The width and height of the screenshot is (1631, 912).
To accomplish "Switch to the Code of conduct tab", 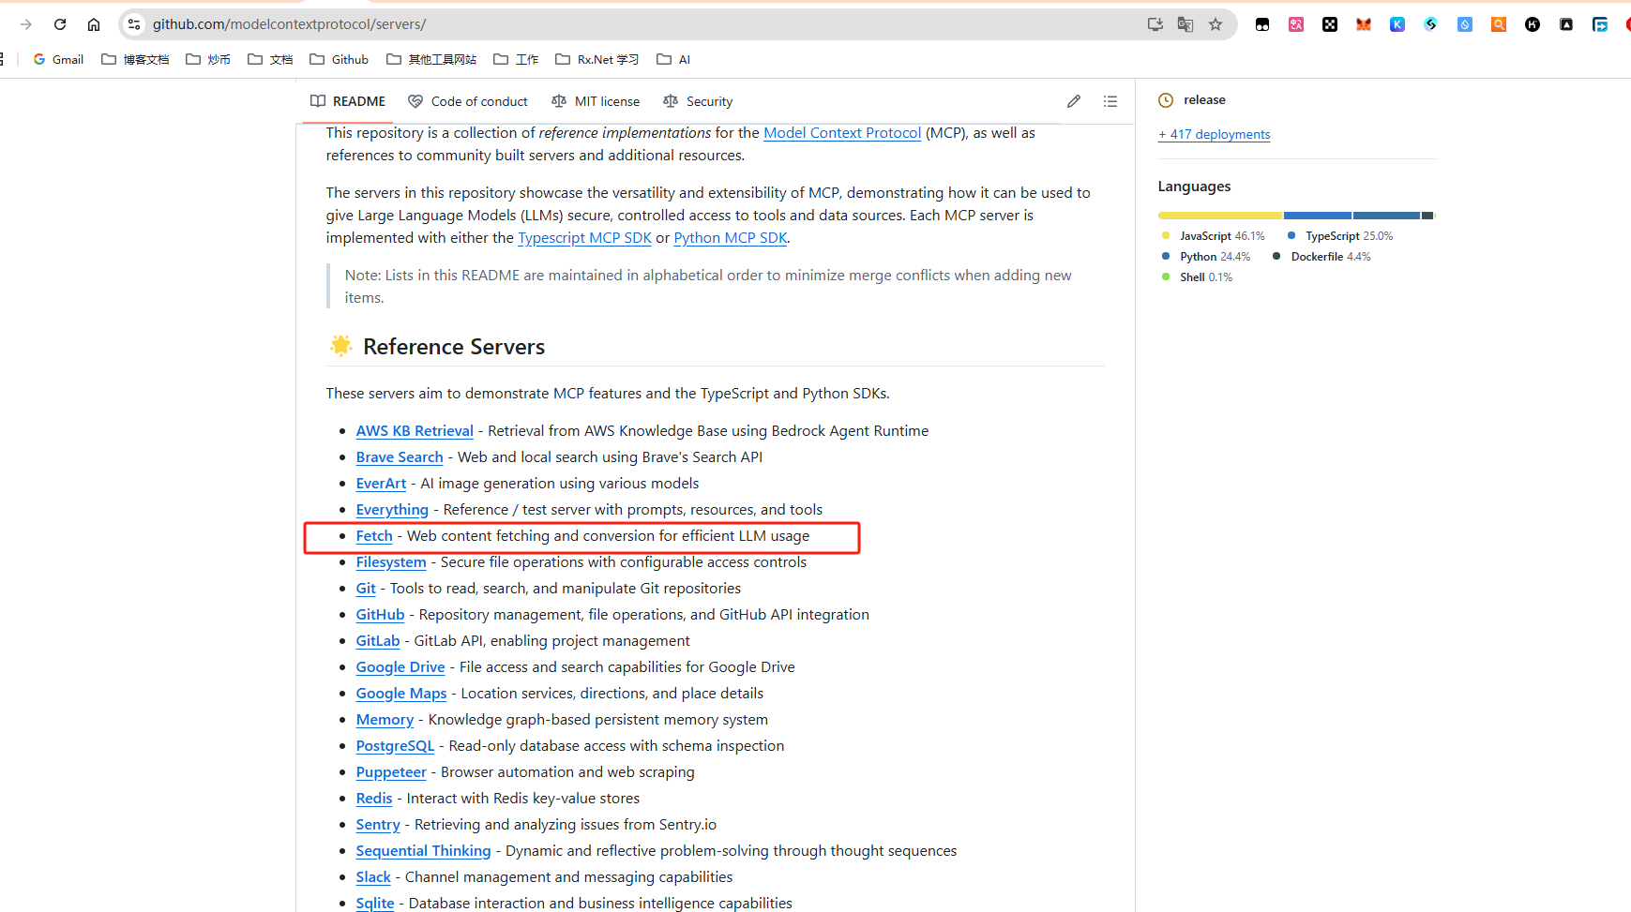I will coord(468,101).
